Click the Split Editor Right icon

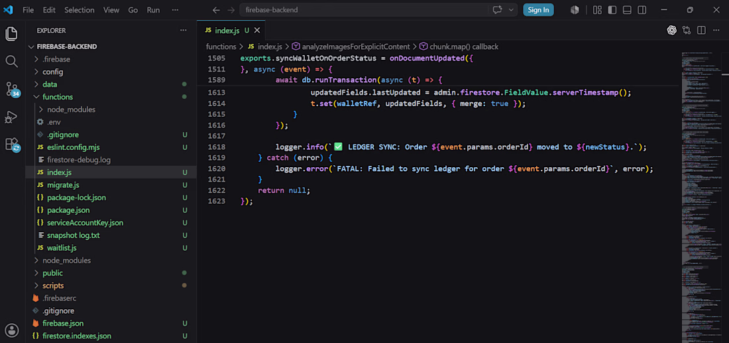(x=702, y=31)
